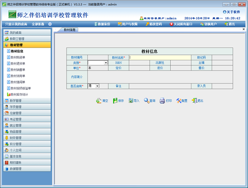
Task: Click the 主编 chief editor field
Action: 222,63
